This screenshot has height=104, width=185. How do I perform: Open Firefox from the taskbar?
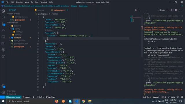[57, 101]
